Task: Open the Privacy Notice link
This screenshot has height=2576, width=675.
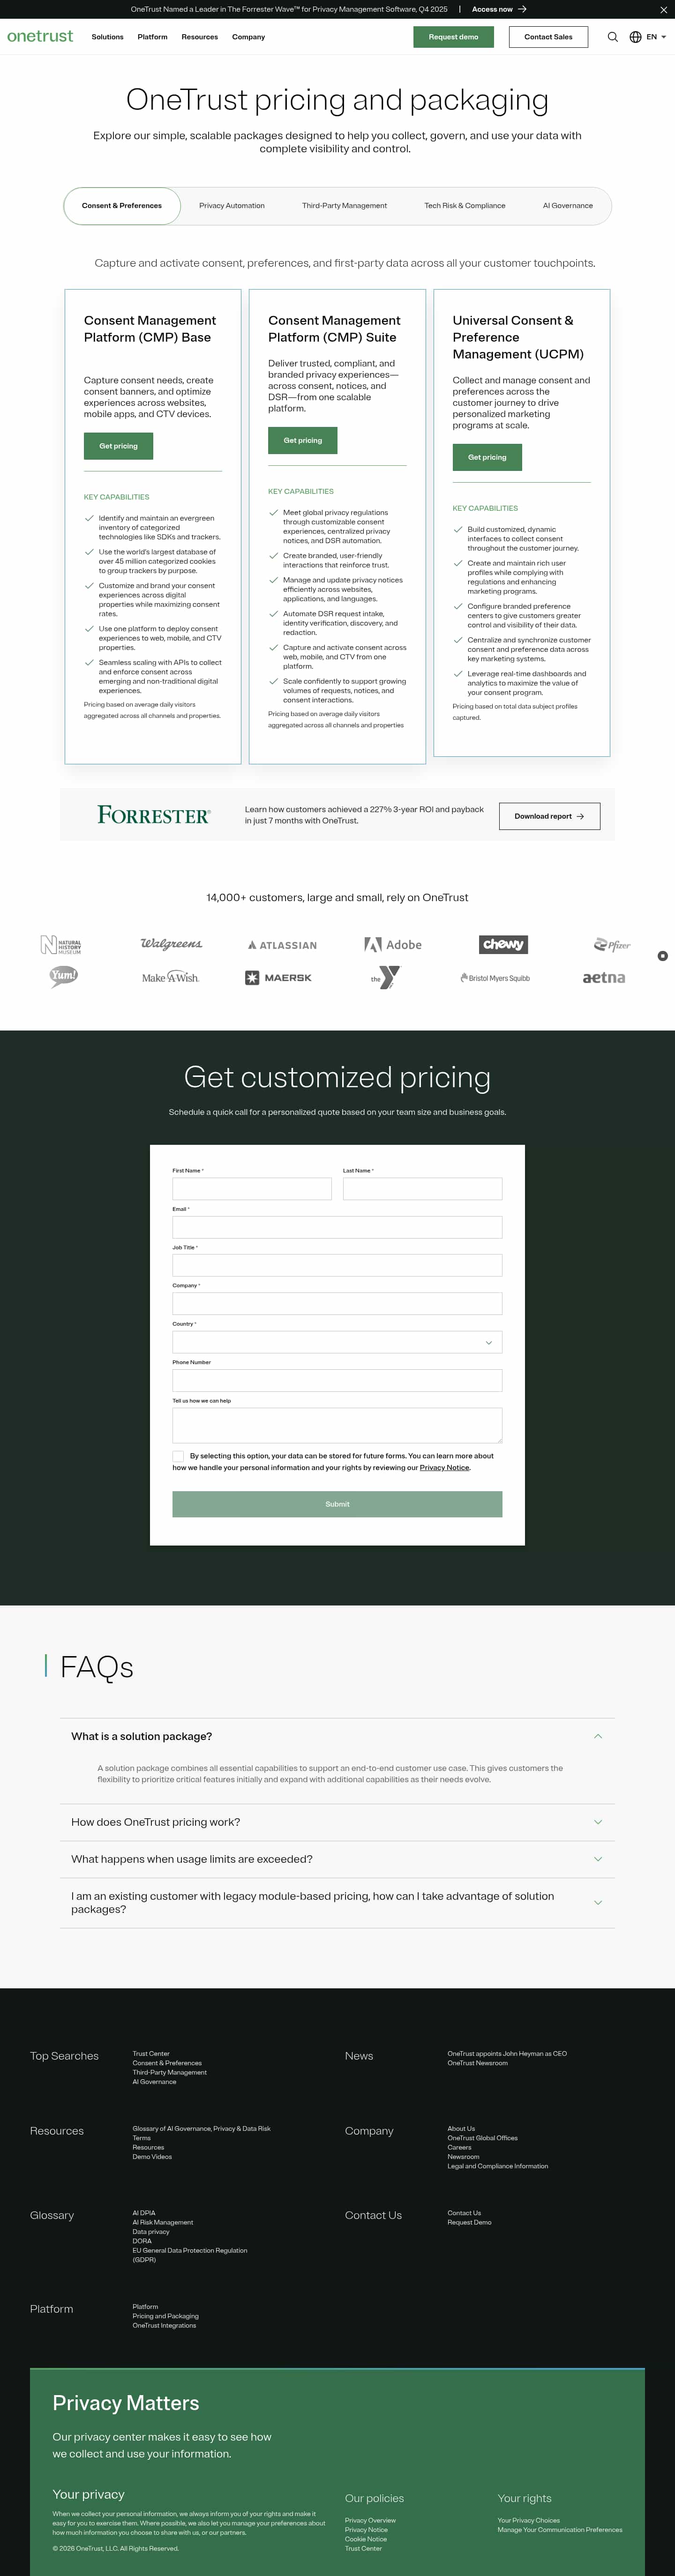Action: [444, 1468]
